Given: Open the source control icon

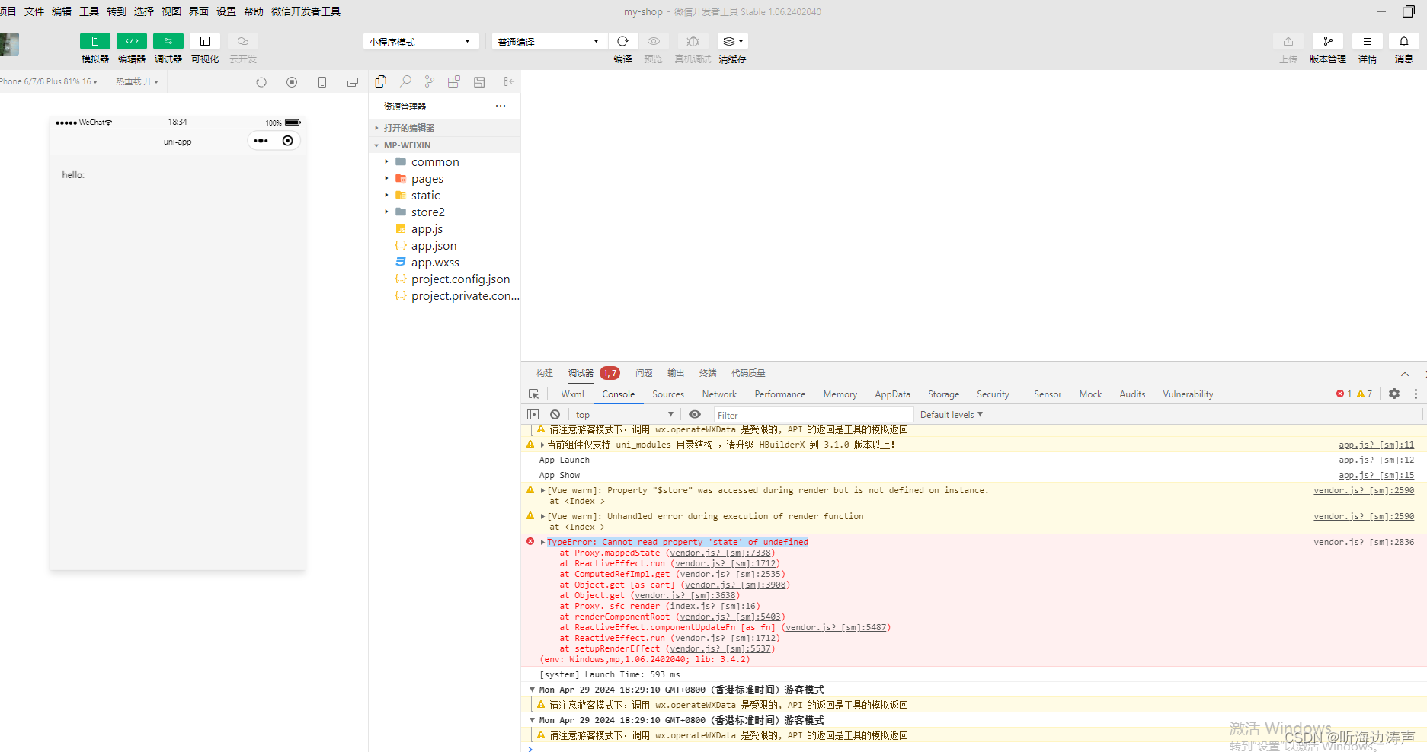Looking at the screenshot, I should [x=430, y=81].
